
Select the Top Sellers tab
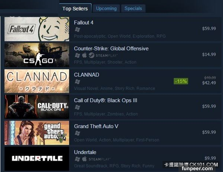[75, 9]
